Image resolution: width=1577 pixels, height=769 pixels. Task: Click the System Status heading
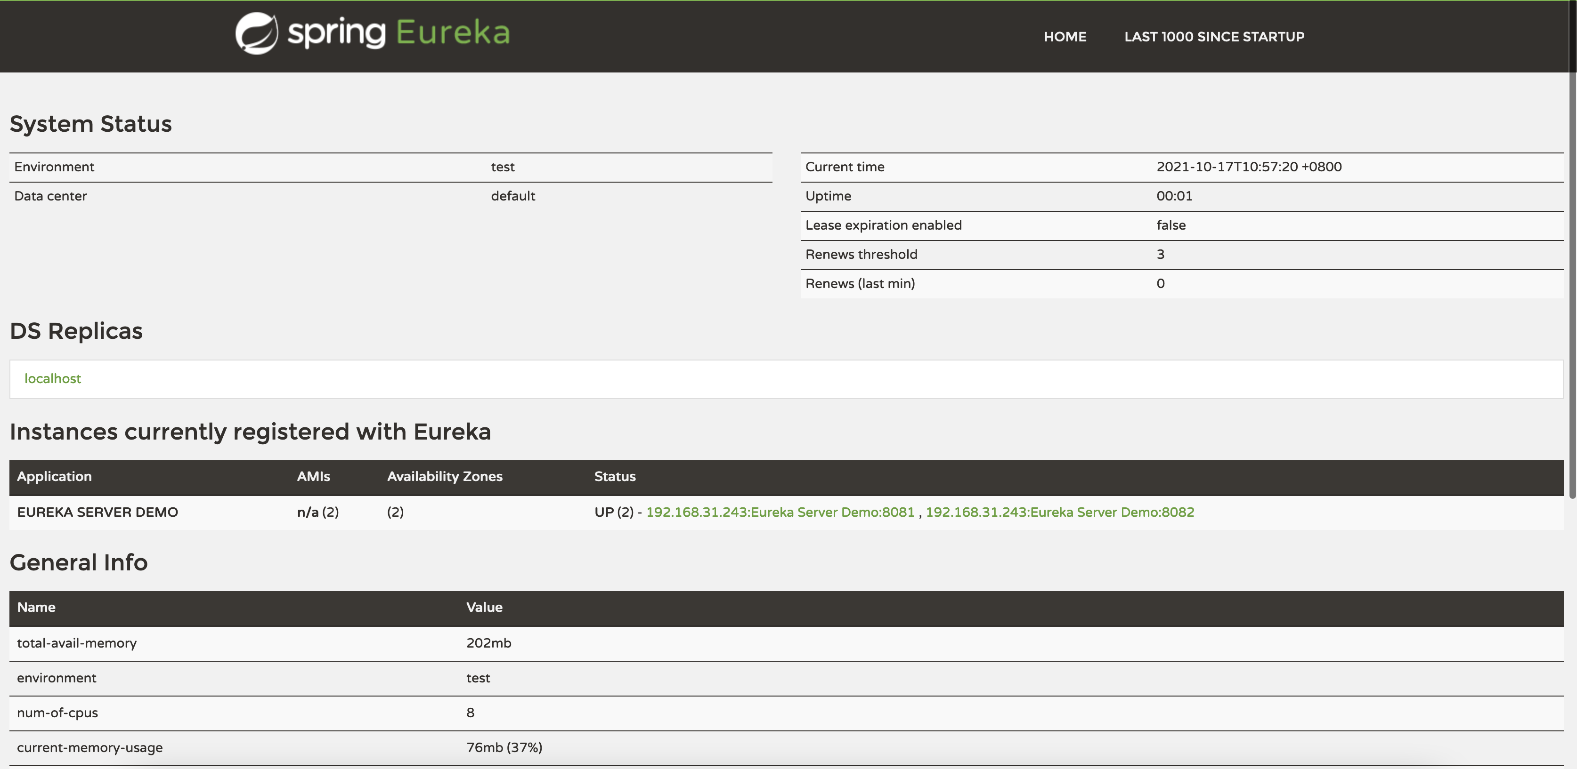coord(90,124)
